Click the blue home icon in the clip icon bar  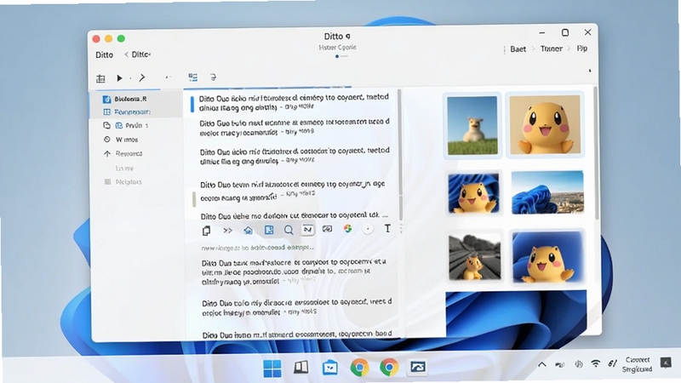pos(248,230)
